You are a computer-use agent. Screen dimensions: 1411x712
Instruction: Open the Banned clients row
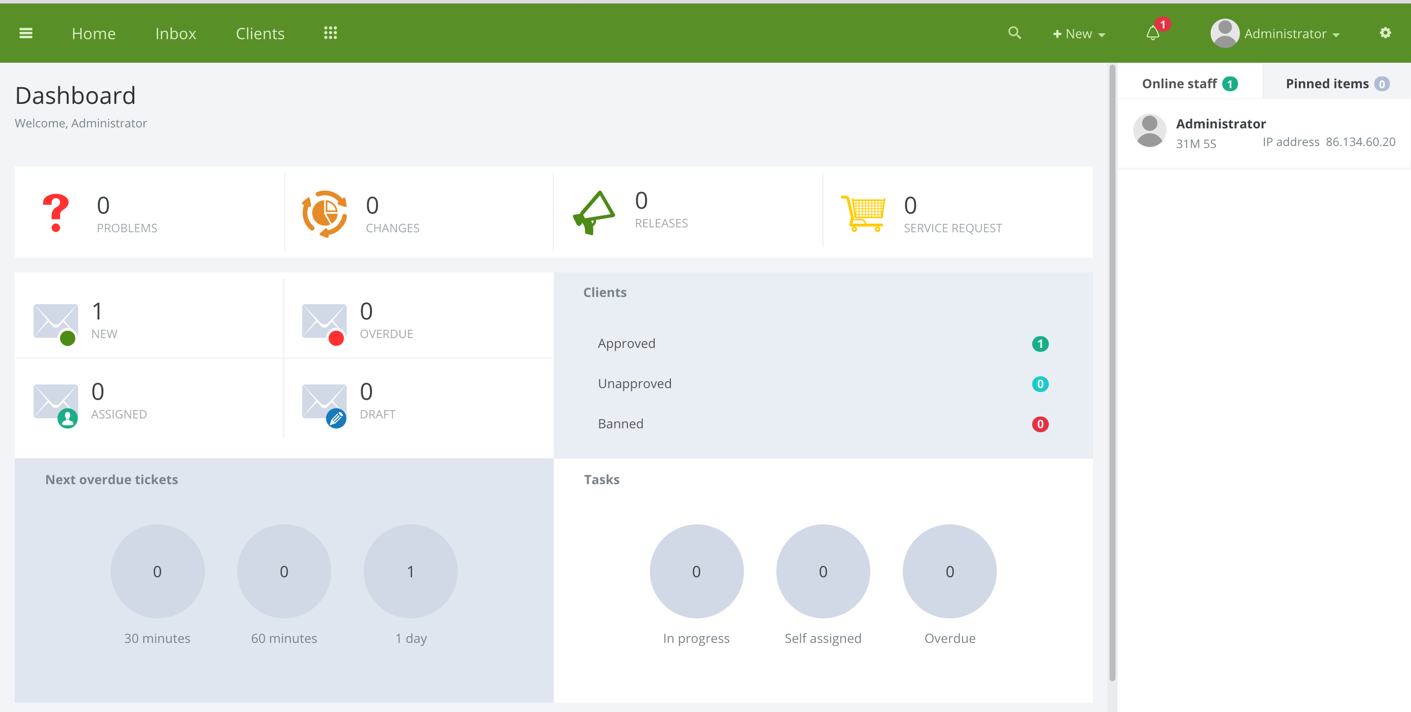pos(823,424)
